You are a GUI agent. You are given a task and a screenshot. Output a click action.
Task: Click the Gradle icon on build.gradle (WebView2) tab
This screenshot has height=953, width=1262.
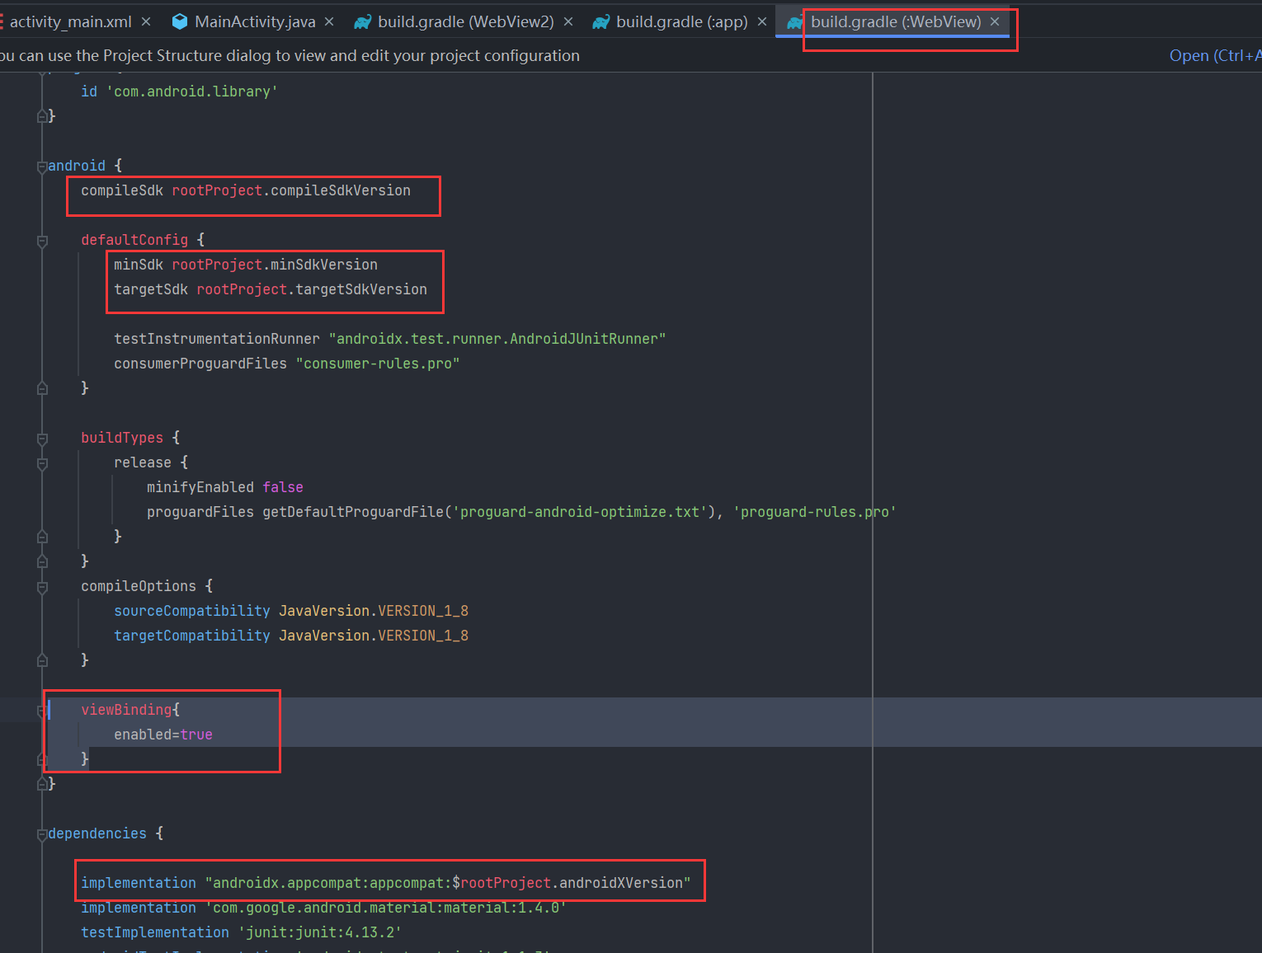pyautogui.click(x=360, y=21)
